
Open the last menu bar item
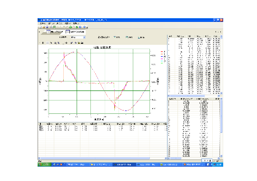coord(76,23)
